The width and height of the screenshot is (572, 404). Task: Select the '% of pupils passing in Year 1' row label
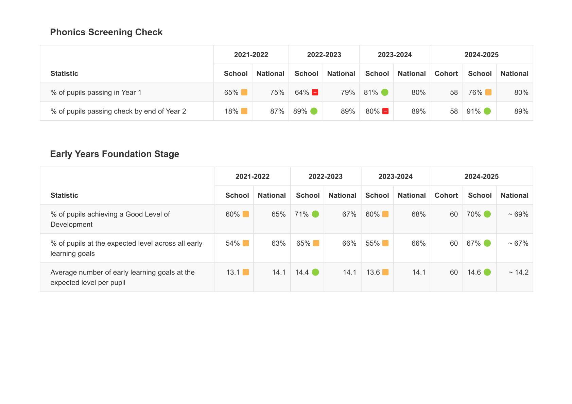[96, 92]
